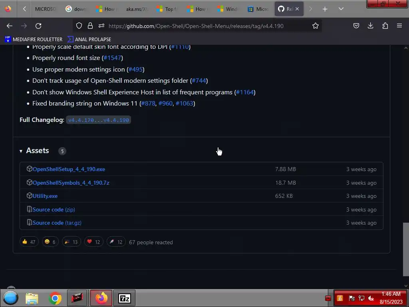Switch to the MICROSO tab
This screenshot has width=409, height=307.
46,9
